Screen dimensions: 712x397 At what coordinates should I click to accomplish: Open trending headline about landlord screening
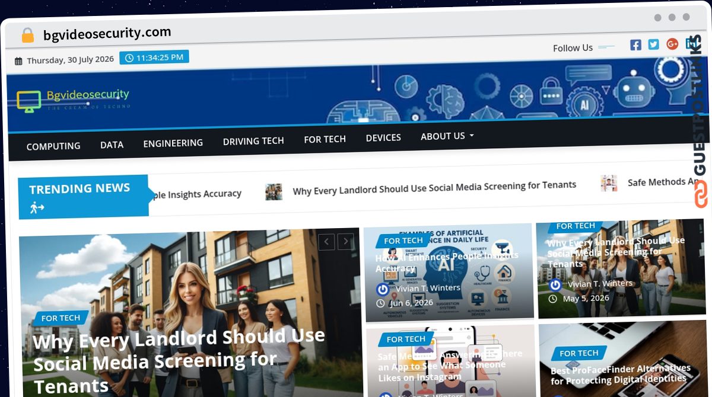pos(434,188)
